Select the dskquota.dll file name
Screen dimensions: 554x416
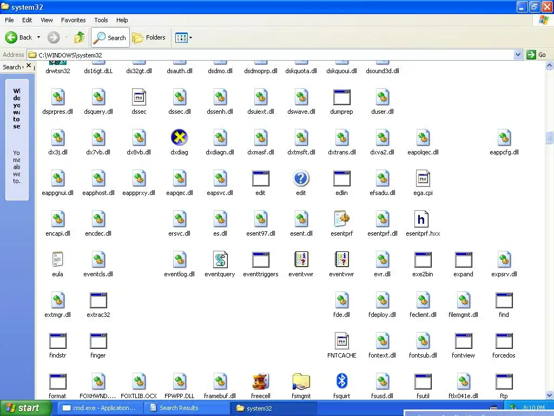(301, 71)
